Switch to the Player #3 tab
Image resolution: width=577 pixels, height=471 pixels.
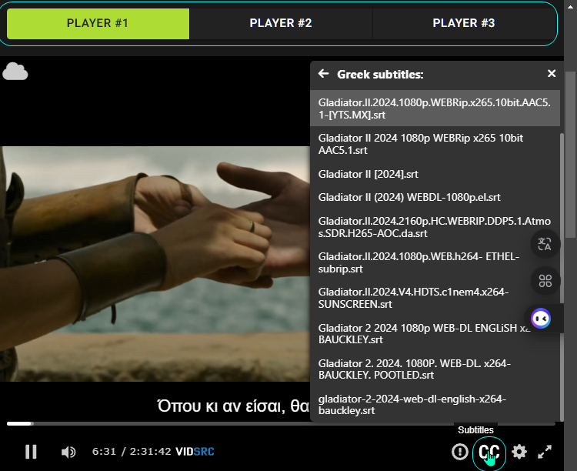(464, 24)
